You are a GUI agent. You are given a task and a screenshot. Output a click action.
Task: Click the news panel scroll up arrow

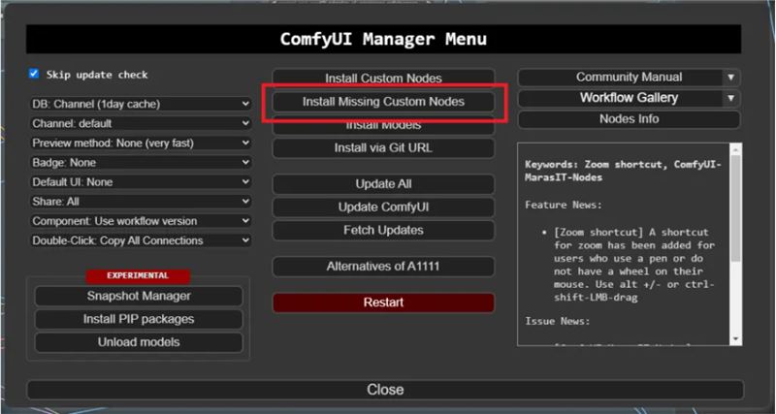(x=735, y=149)
